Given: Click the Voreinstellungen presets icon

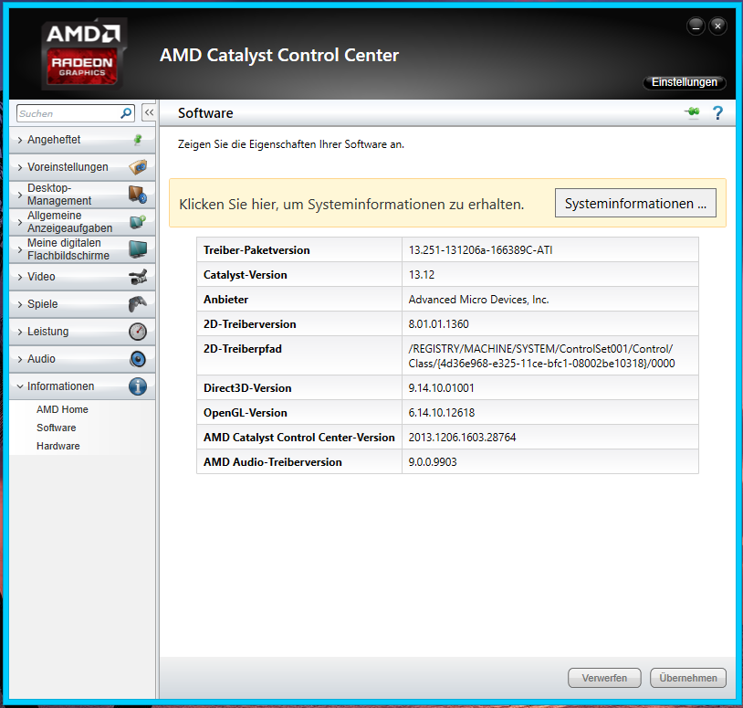Looking at the screenshot, I should point(138,167).
